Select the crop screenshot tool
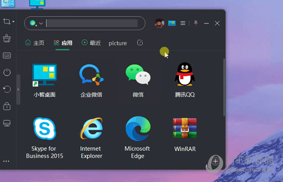Screen dimensions: 283x182 coord(7,22)
